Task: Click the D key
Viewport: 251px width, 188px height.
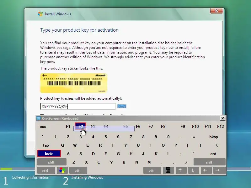Action: click(x=93, y=154)
